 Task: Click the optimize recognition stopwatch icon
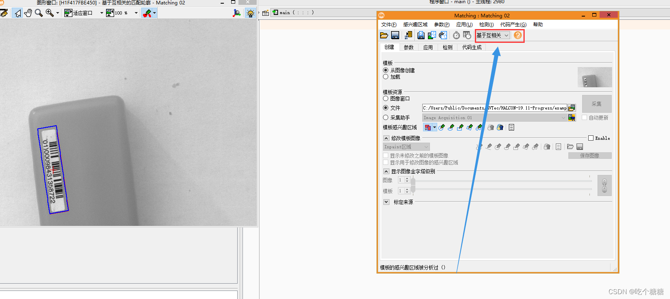456,36
